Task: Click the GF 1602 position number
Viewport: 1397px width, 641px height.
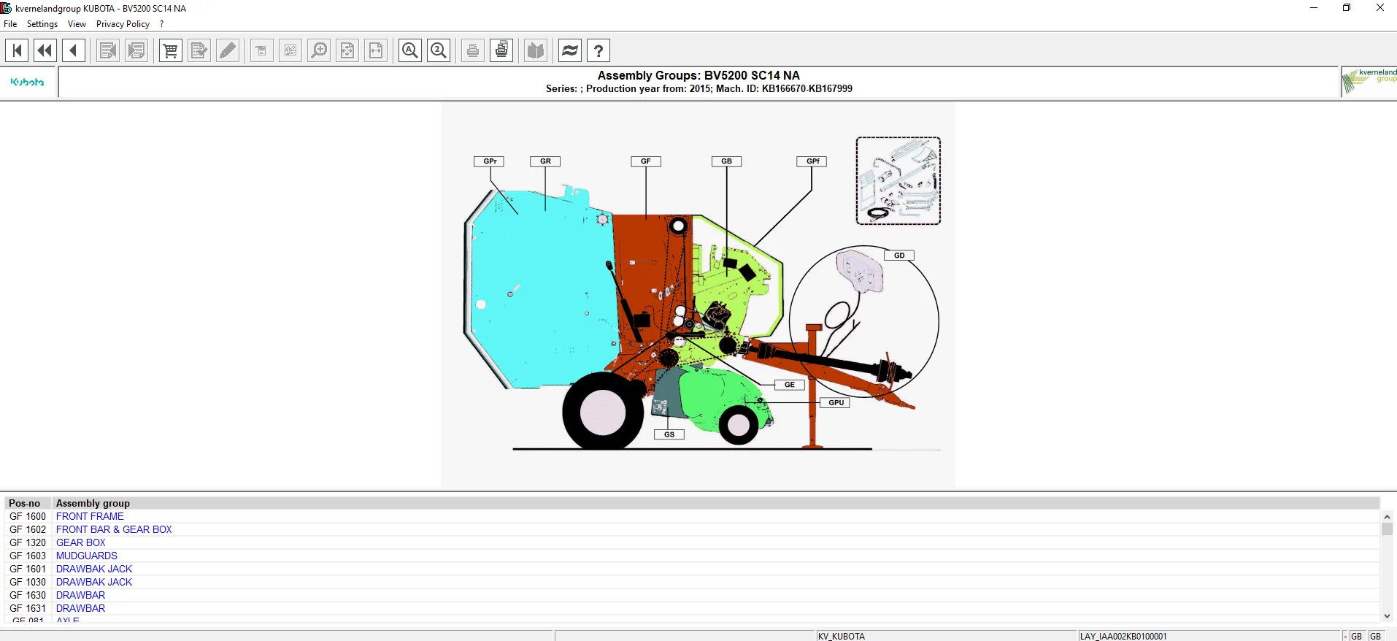Action: (28, 529)
